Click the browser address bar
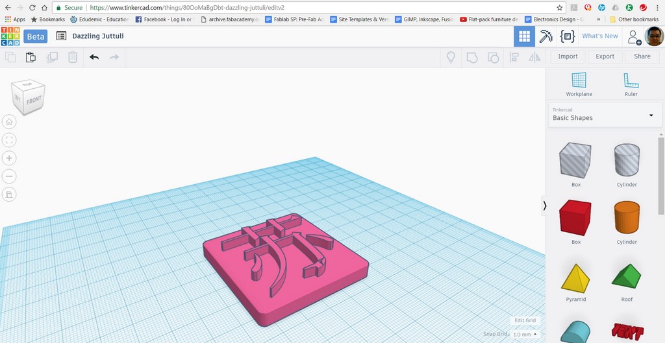Image resolution: width=665 pixels, height=343 pixels. 308,8
